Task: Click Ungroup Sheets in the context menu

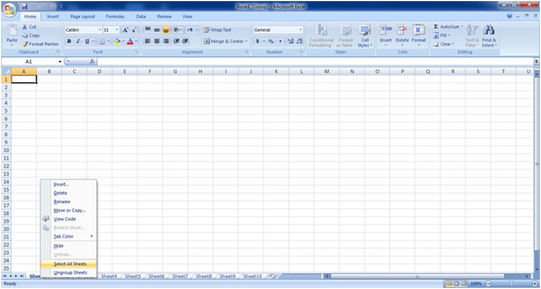Action: tap(70, 273)
